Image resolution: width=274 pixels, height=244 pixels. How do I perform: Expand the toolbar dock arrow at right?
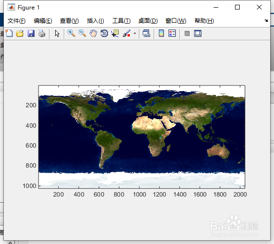pyautogui.click(x=266, y=21)
